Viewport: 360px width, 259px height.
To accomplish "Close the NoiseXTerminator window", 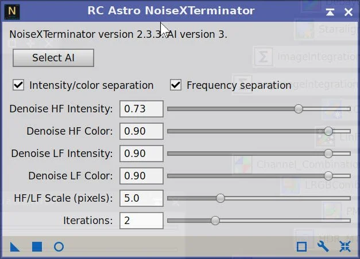I will [349, 12].
